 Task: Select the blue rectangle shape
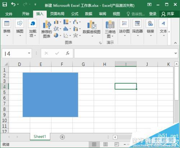coord(50,95)
